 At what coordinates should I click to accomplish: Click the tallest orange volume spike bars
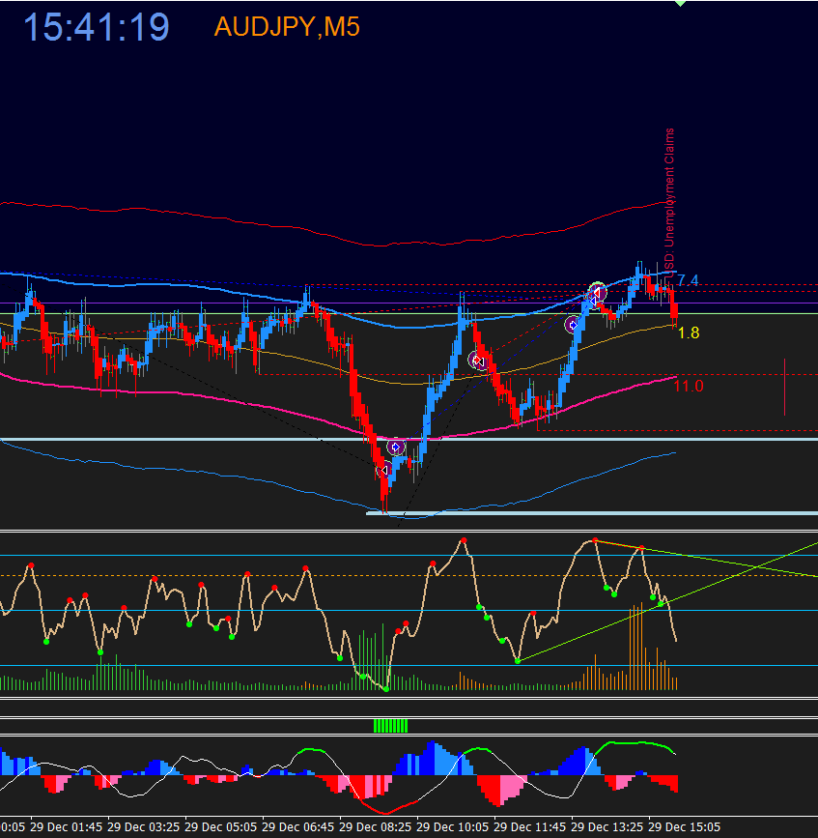coord(636,646)
